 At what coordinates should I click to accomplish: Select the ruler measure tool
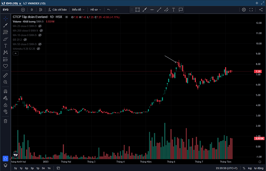click(x=5, y=75)
